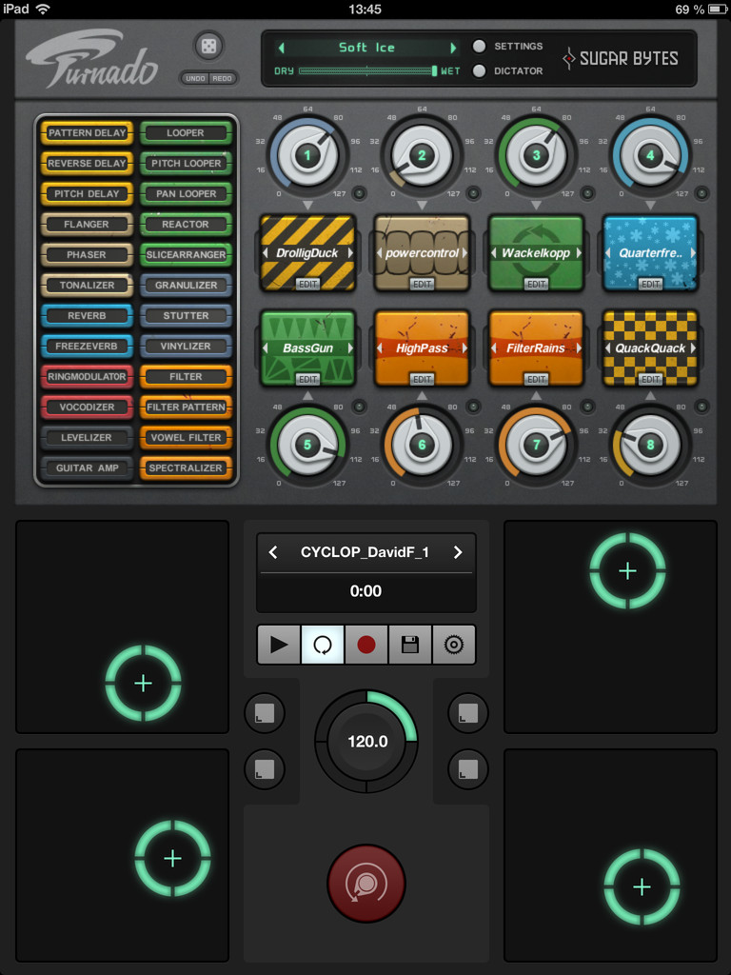Viewport: 731px width, 975px height.
Task: Start recording with the red record button
Action: (x=366, y=645)
